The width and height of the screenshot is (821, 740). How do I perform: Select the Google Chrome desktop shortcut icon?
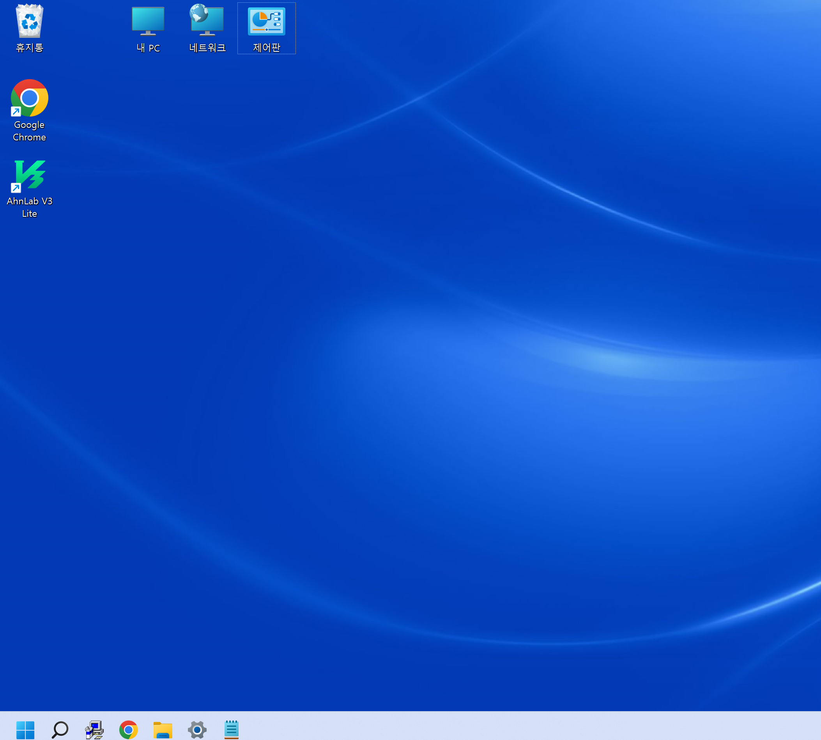click(x=29, y=98)
